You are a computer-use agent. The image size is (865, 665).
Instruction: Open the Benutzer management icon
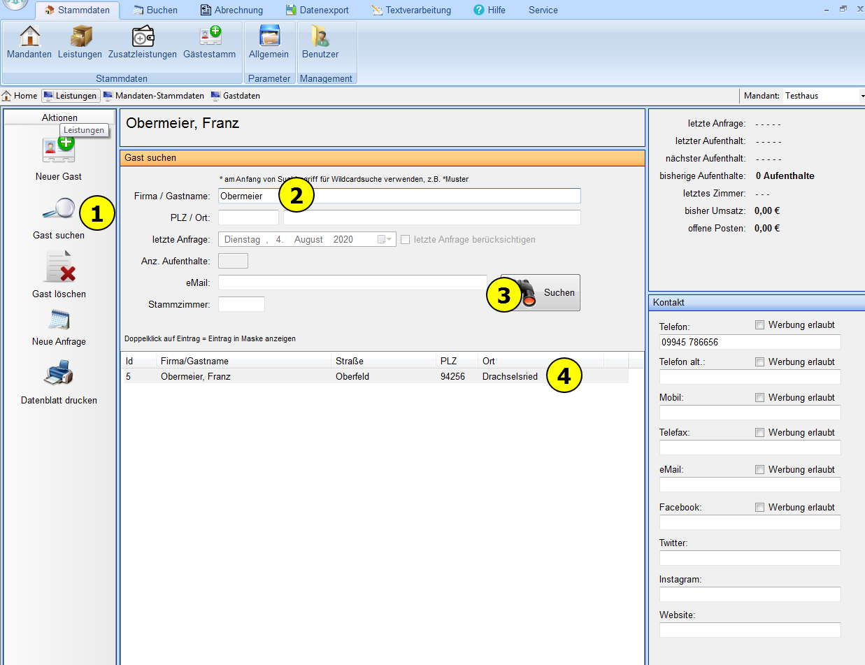pos(320,41)
